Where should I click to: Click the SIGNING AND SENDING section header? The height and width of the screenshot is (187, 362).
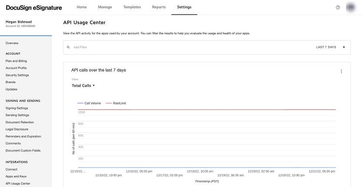click(23, 101)
